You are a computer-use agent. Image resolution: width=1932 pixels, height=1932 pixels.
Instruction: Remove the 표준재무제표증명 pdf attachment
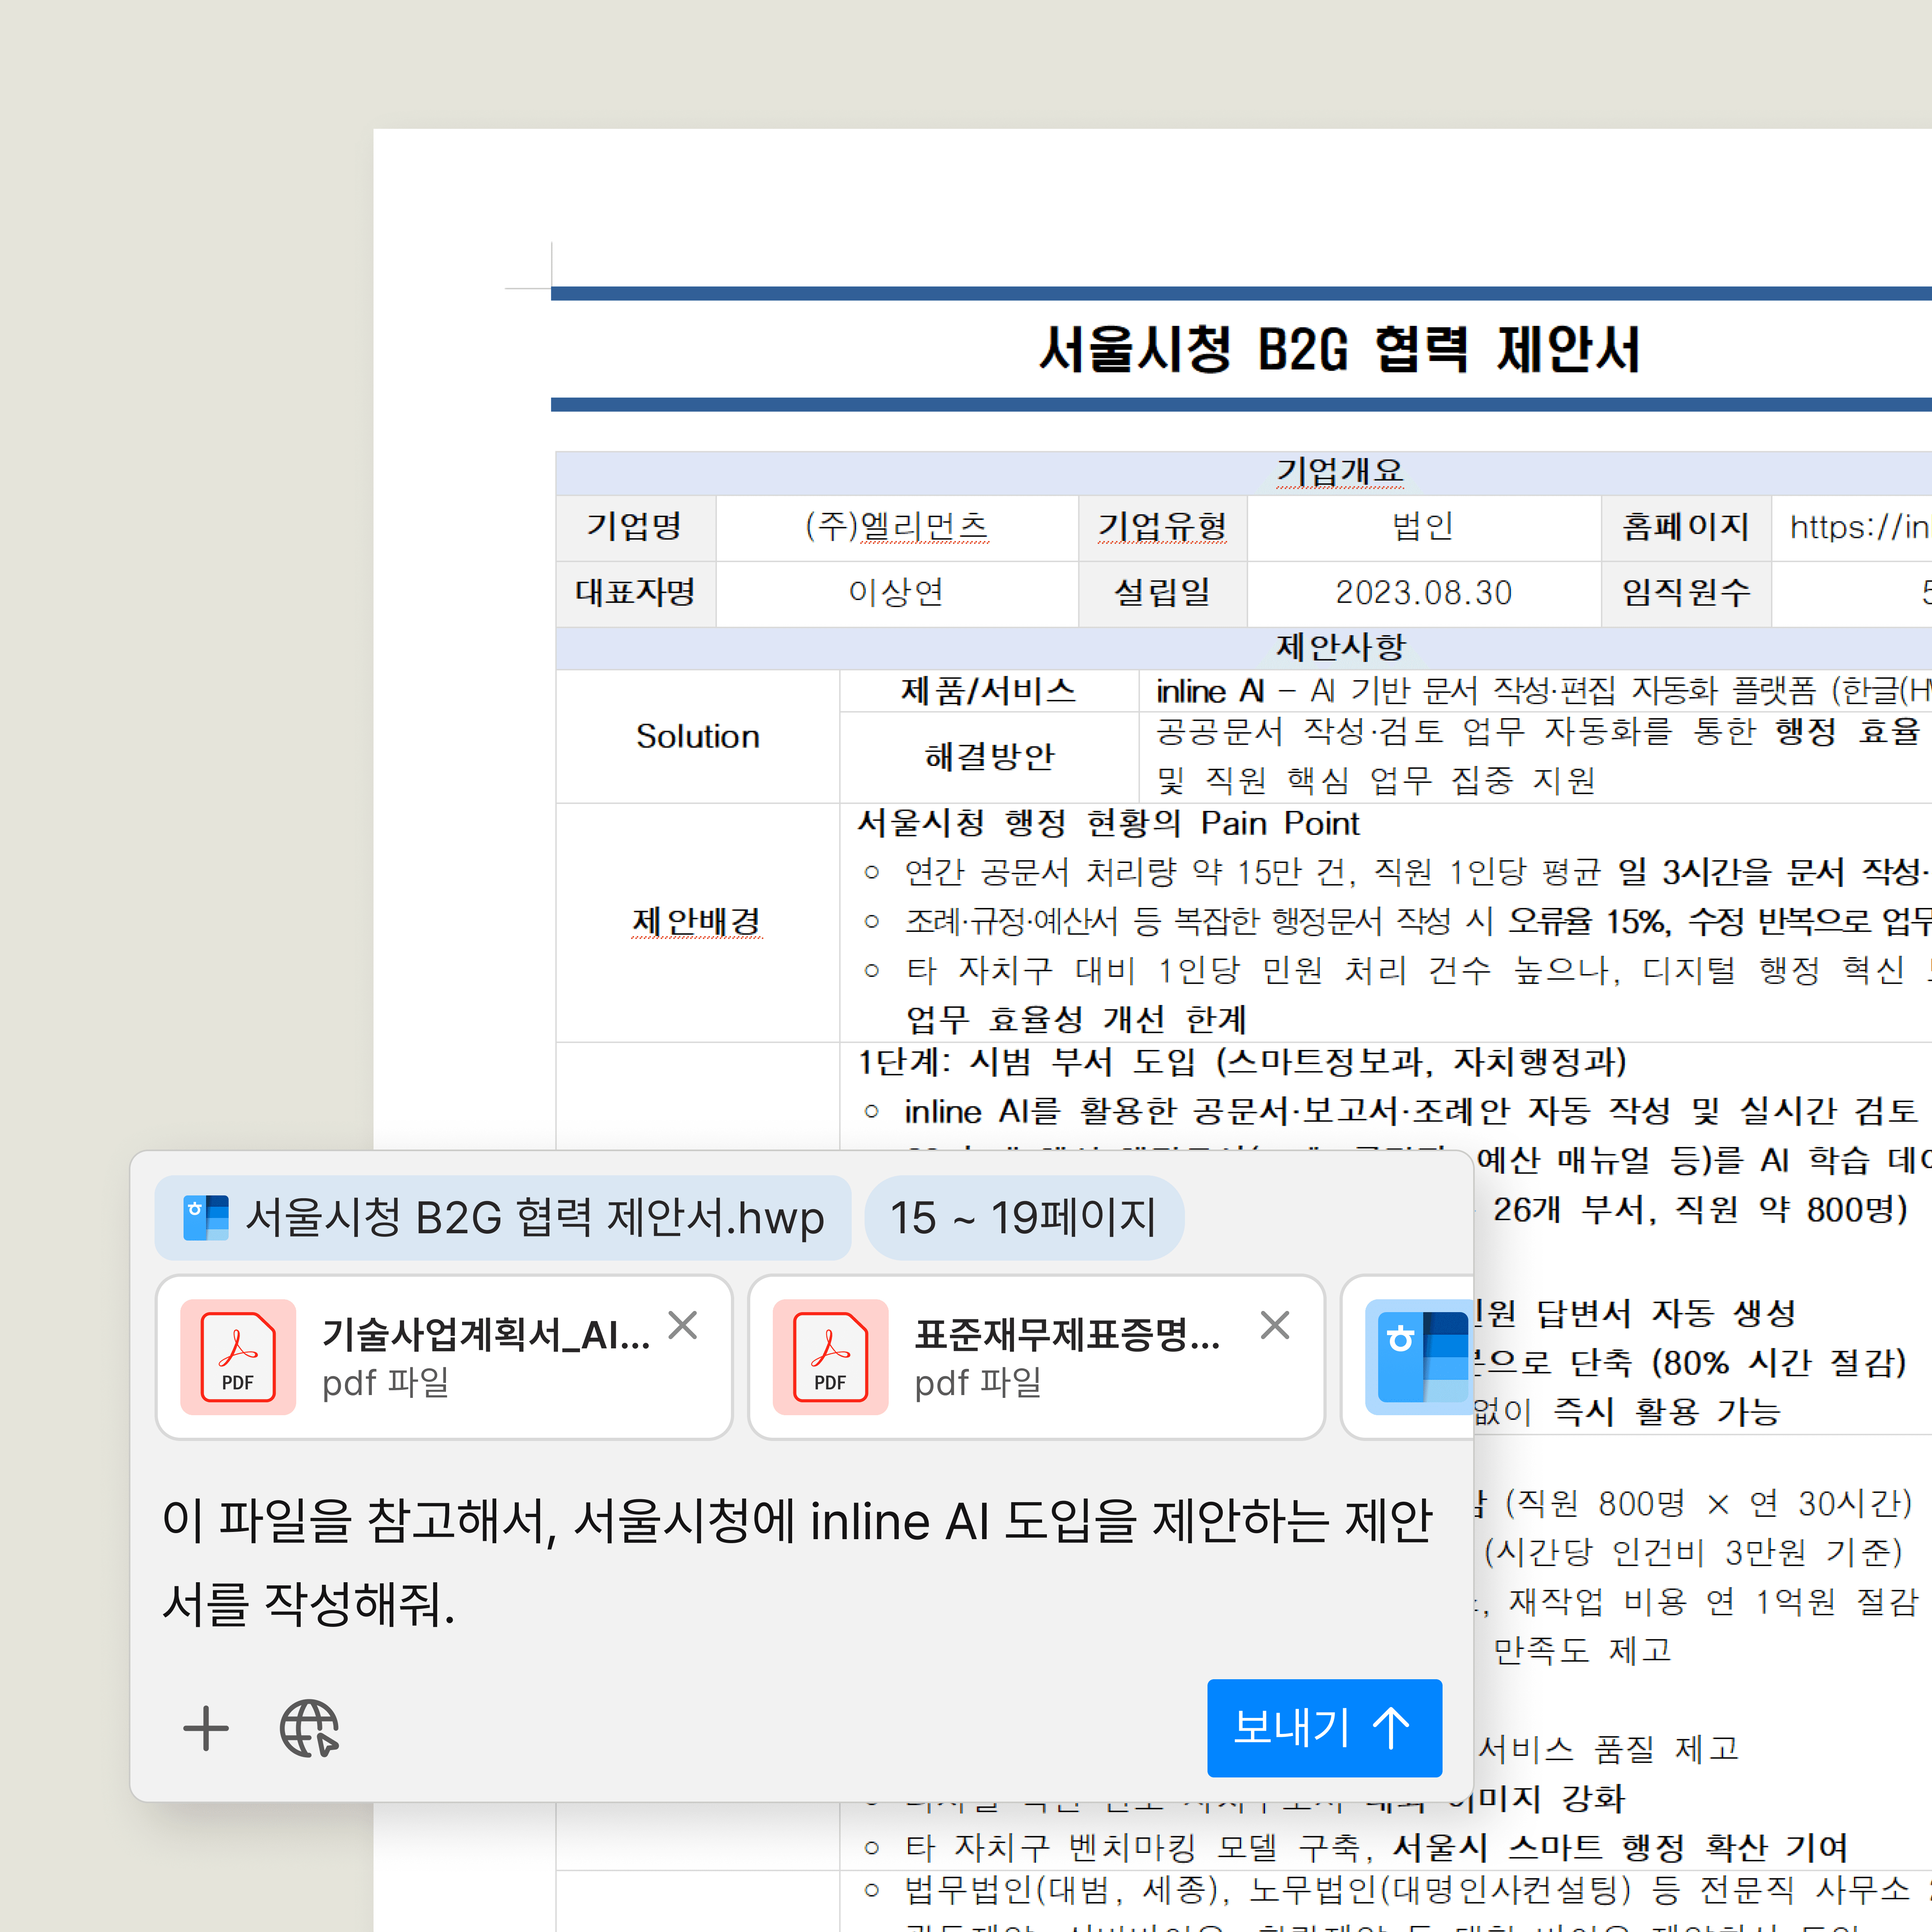1275,1325
